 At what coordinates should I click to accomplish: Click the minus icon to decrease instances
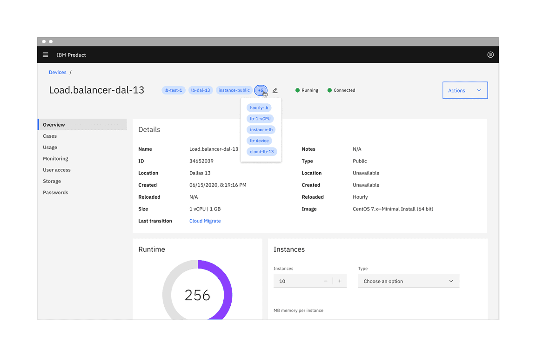coord(326,281)
